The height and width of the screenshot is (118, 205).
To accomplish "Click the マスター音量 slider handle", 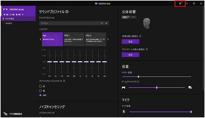I will (x=138, y=77).
